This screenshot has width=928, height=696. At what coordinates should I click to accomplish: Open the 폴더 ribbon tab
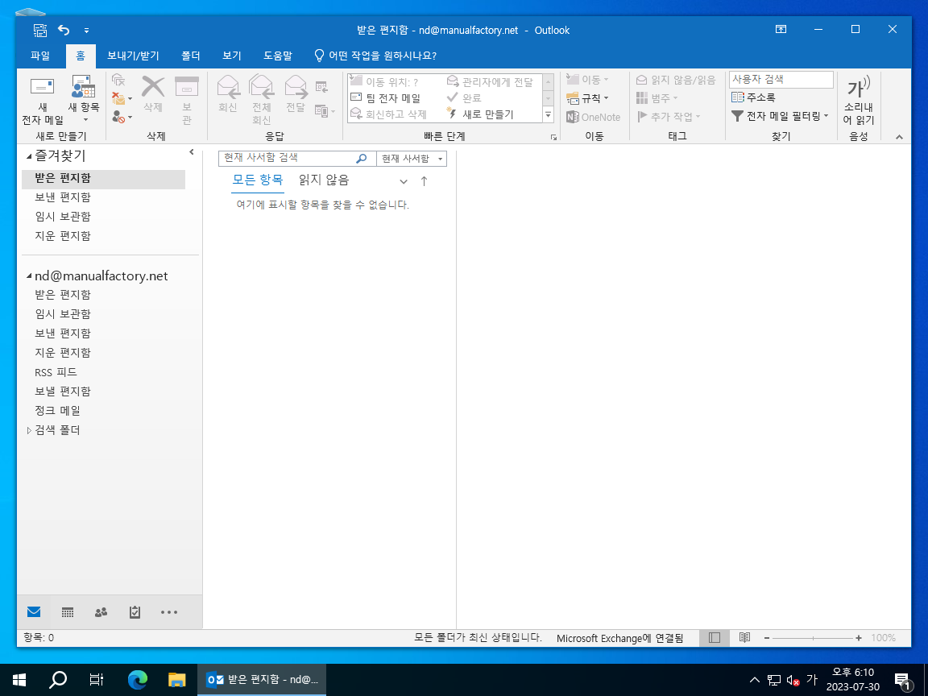pyautogui.click(x=191, y=56)
